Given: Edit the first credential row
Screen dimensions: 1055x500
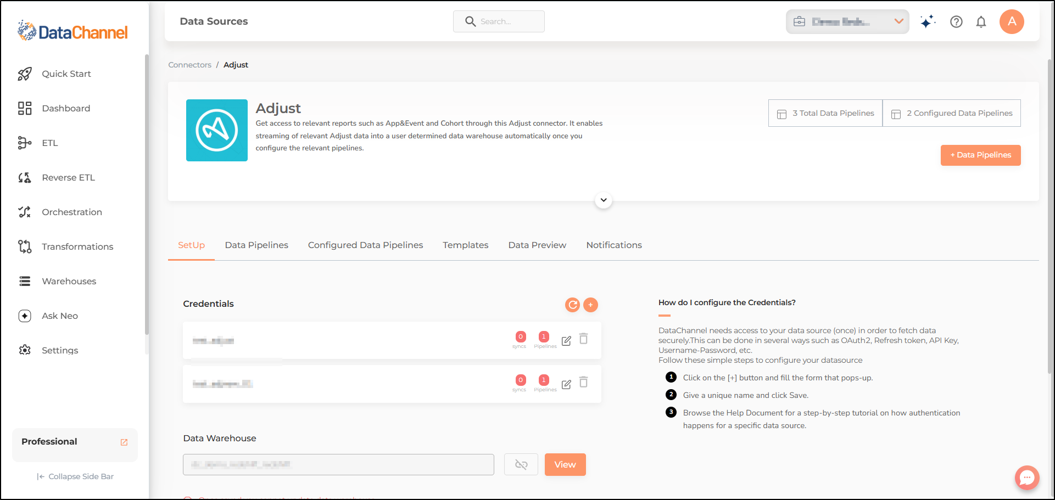Looking at the screenshot, I should [566, 341].
